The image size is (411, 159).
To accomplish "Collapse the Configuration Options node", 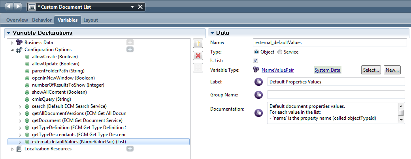I will coord(12,50).
